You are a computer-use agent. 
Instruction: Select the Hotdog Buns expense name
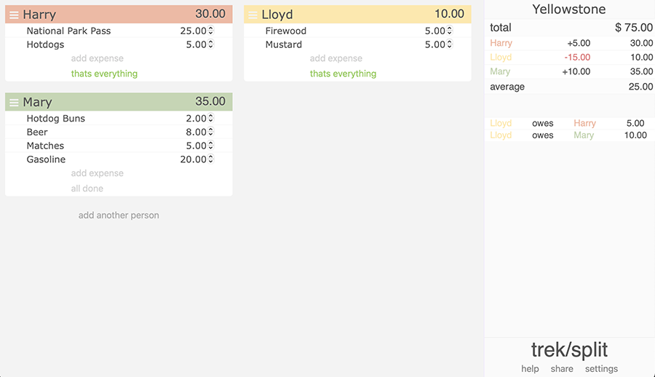(55, 119)
